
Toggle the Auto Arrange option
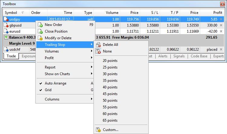(55, 83)
